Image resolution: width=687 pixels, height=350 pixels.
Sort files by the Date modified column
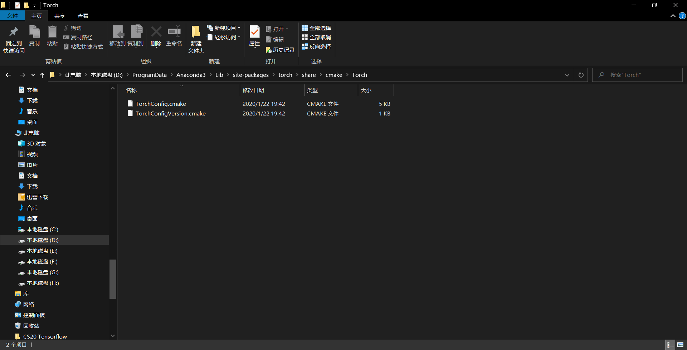coord(253,90)
